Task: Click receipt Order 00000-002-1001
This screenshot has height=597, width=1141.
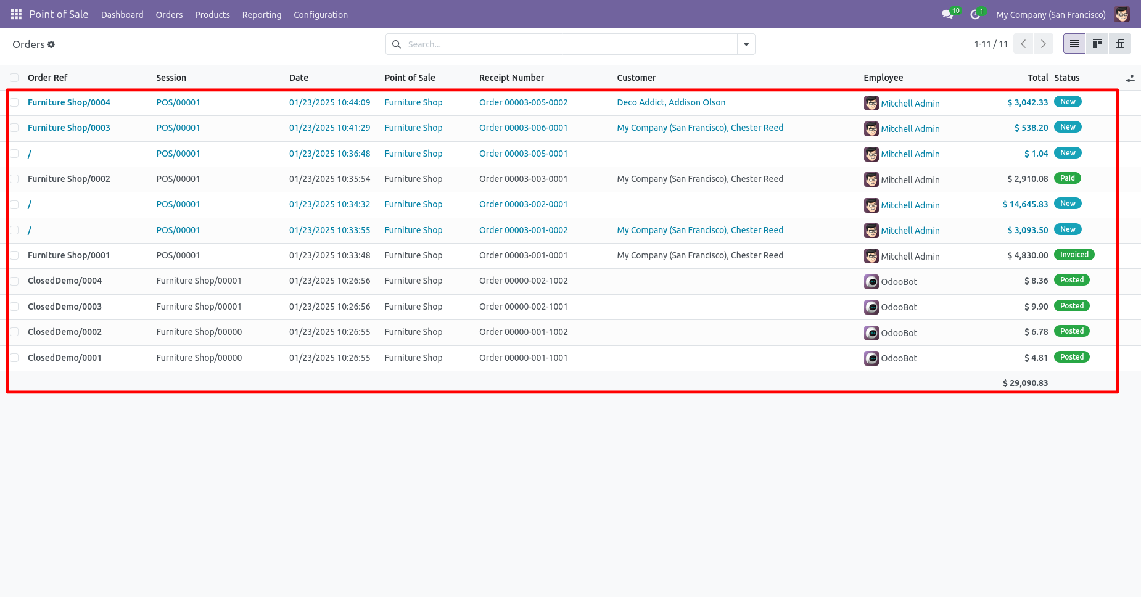Action: (523, 307)
